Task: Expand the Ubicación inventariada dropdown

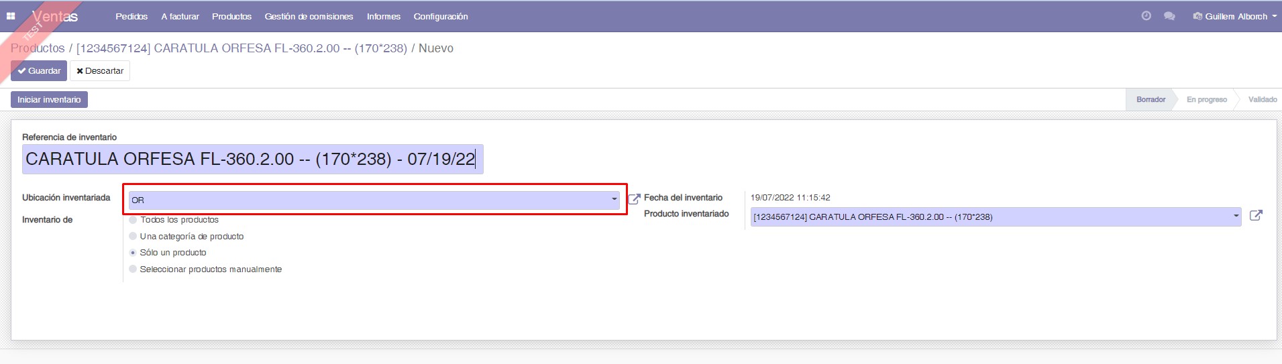Action: tap(614, 200)
